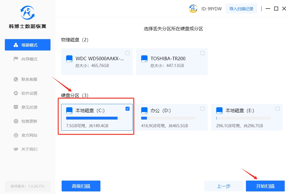
Task: Enable the 本地磁盘 (E:) checkbox
Action: (278, 109)
